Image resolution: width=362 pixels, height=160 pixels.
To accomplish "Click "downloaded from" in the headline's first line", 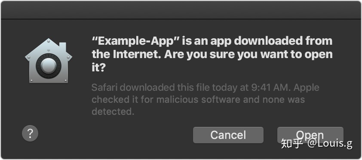I will point(283,42).
